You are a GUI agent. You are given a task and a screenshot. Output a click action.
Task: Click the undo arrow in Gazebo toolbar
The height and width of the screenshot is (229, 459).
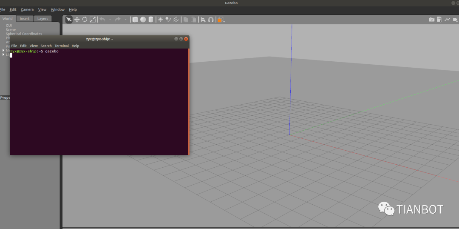tap(102, 19)
